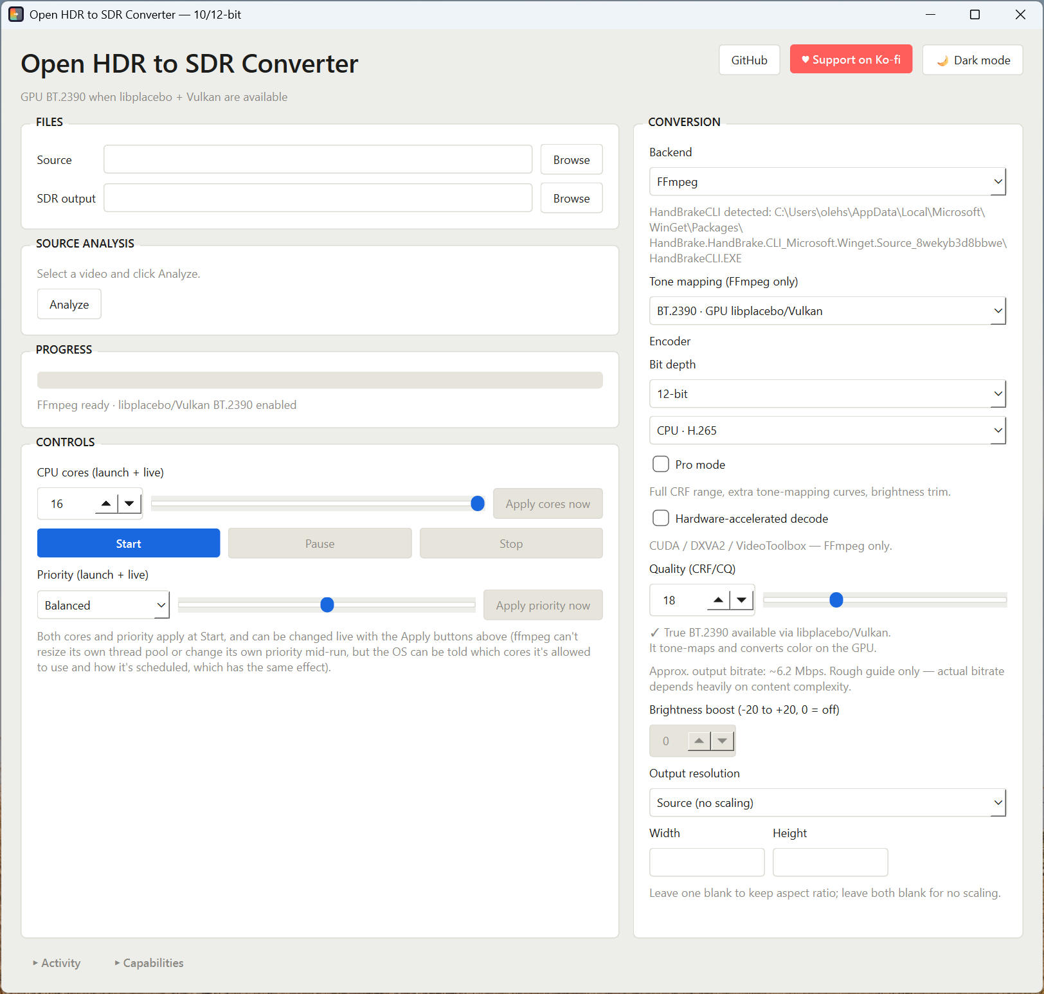Open the Tone mapping BT.2390 dropdown
1044x994 pixels.
[x=827, y=311]
